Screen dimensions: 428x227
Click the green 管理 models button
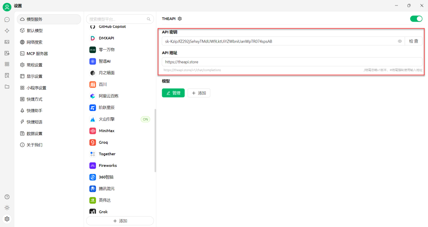tap(173, 93)
